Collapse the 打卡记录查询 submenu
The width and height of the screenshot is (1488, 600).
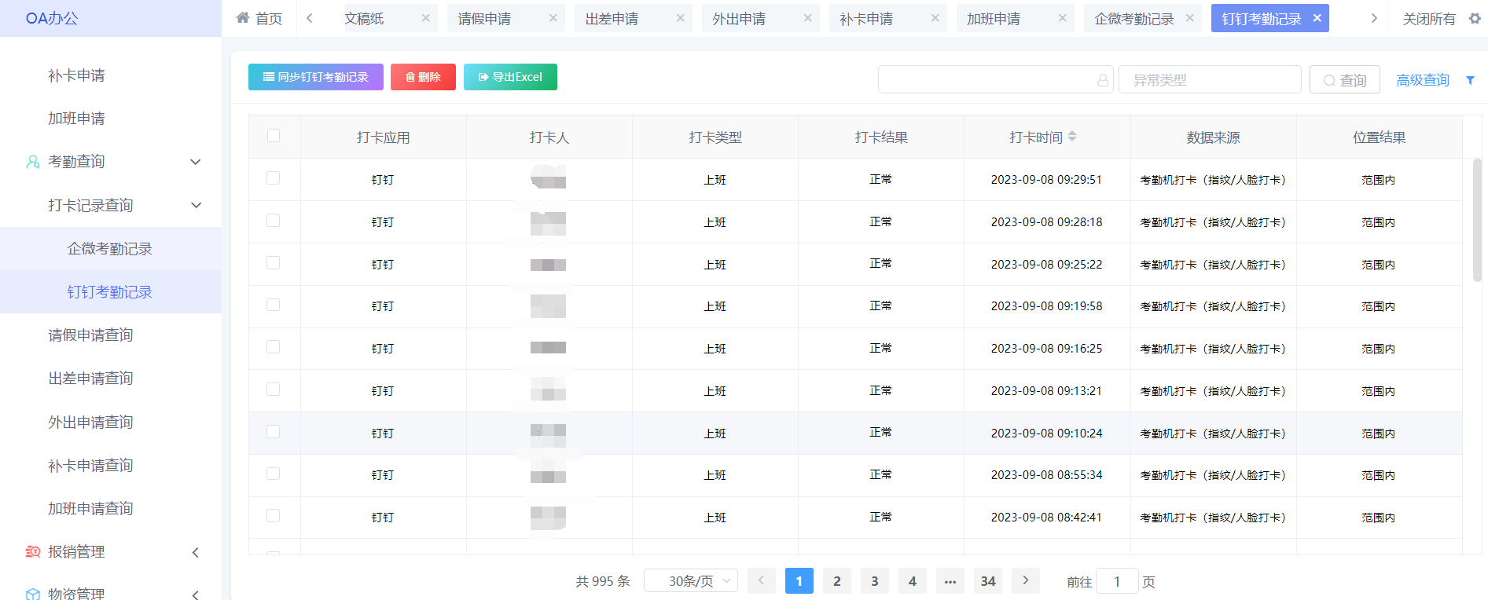click(196, 205)
